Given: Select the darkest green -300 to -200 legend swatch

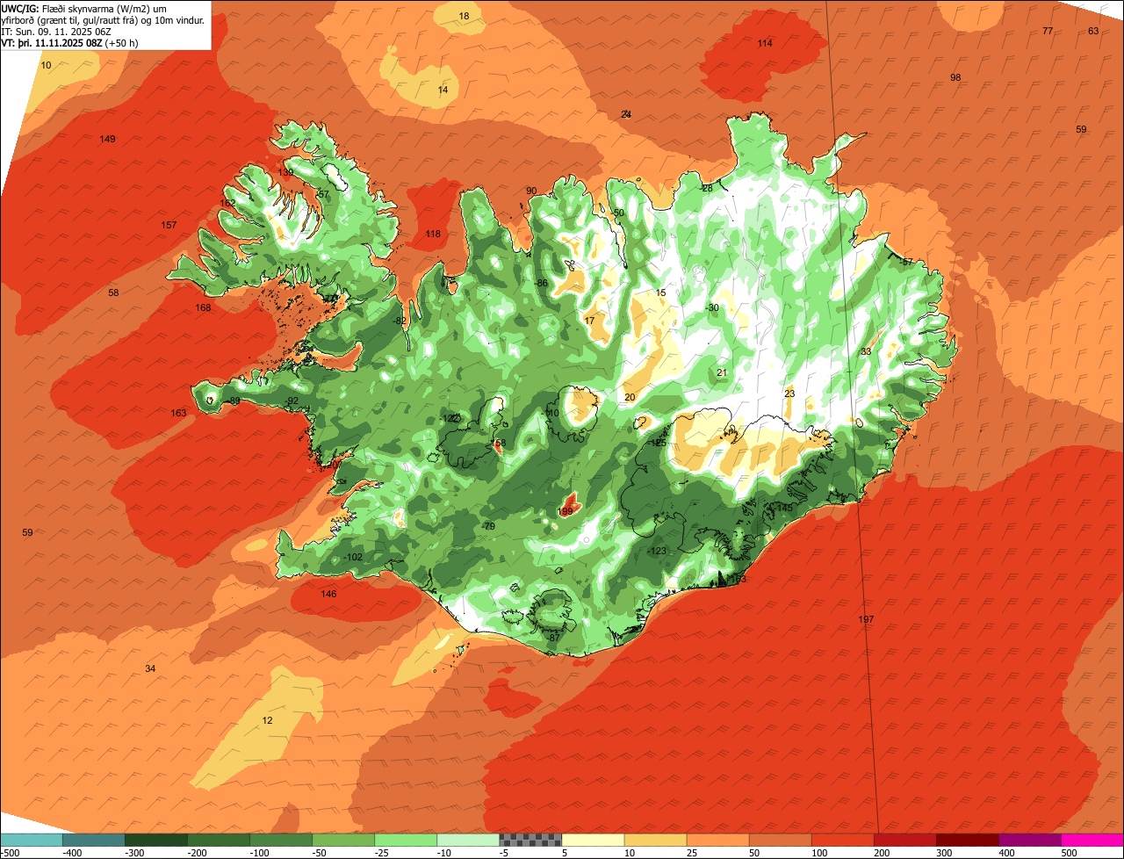Looking at the screenshot, I should [x=156, y=840].
